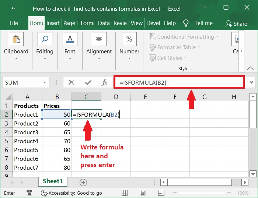The width and height of the screenshot is (258, 198).
Task: Open the File menu
Action: [x=14, y=23]
